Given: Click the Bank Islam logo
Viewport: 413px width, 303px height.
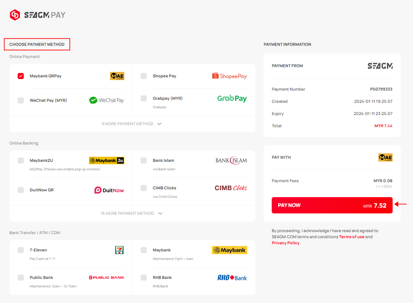Looking at the screenshot, I should click(x=231, y=160).
